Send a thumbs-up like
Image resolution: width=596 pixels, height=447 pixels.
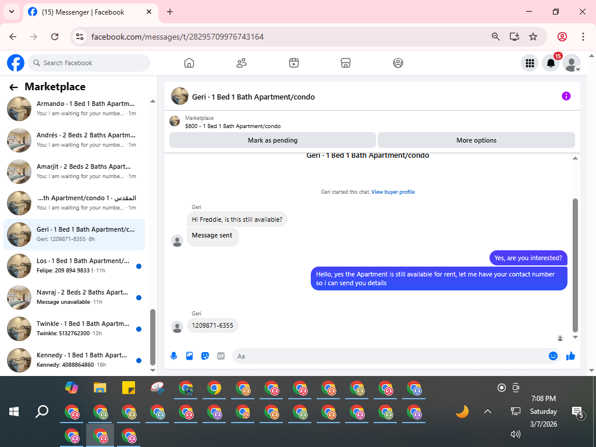570,356
